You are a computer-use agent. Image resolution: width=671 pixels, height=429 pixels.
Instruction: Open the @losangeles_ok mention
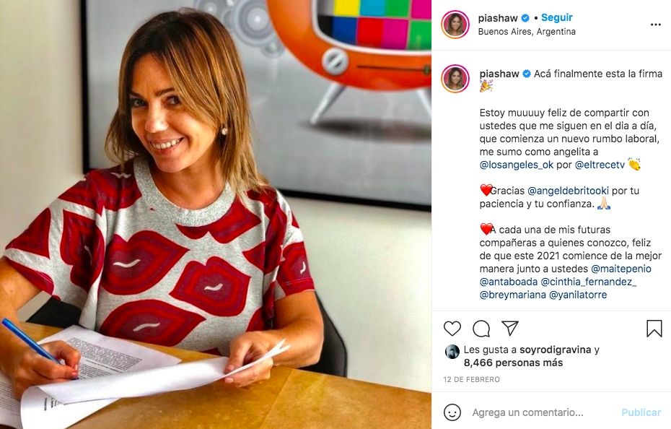[517, 165]
